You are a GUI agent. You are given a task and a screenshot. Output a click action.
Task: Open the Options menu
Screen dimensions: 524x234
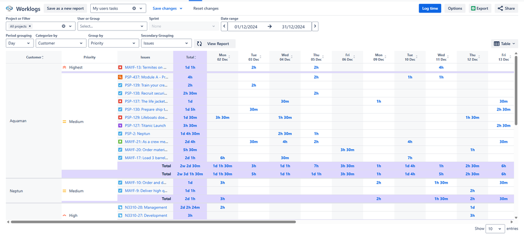[x=455, y=8]
